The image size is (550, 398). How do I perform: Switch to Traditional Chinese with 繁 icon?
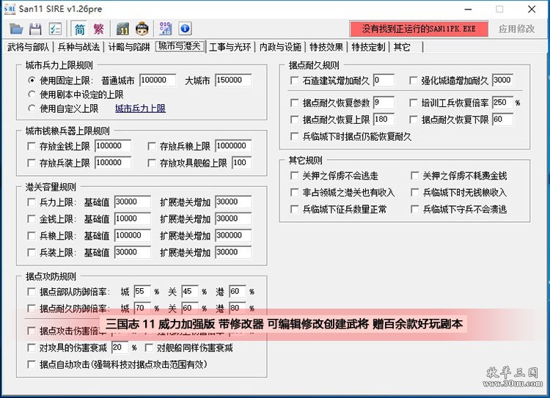[98, 29]
